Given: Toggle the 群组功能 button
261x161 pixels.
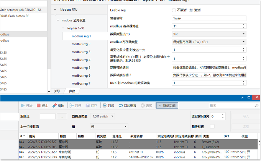Looking at the screenshot, I should coord(167,106).
